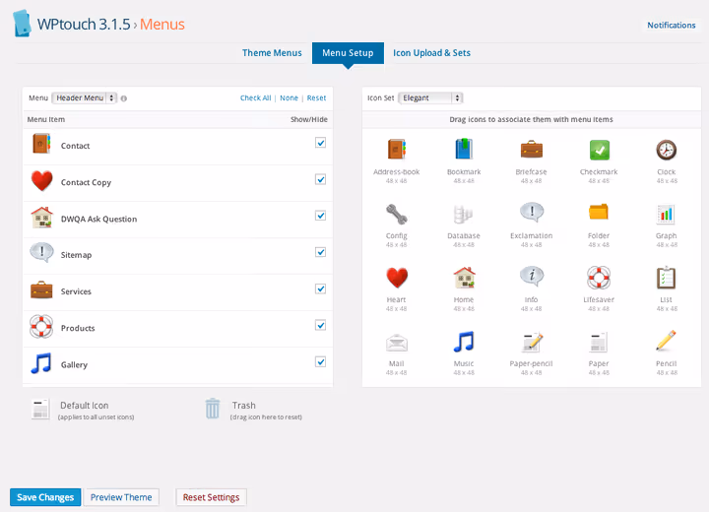The image size is (709, 512).
Task: Click the WPtouch 3.1.5 title text
Action: (84, 24)
